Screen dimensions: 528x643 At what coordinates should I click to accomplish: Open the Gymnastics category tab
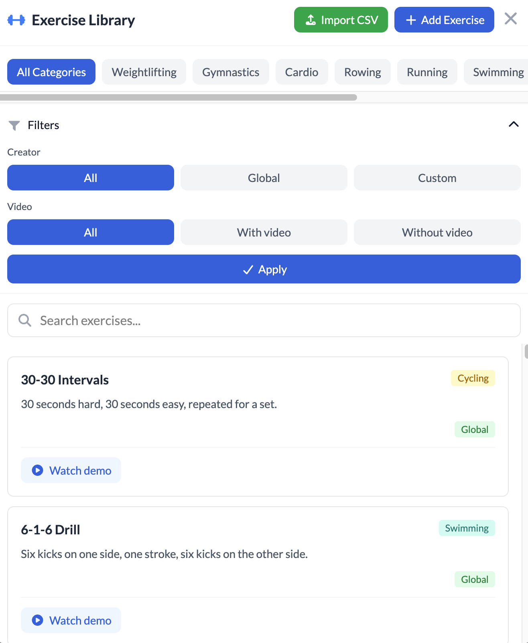point(231,72)
